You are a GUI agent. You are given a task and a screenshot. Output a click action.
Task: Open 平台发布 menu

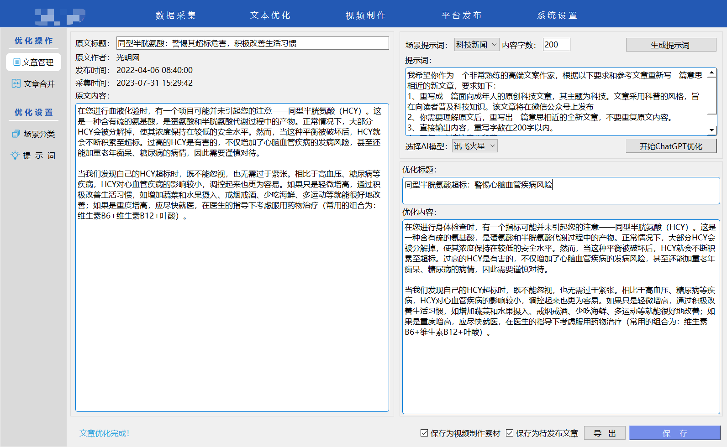[462, 16]
